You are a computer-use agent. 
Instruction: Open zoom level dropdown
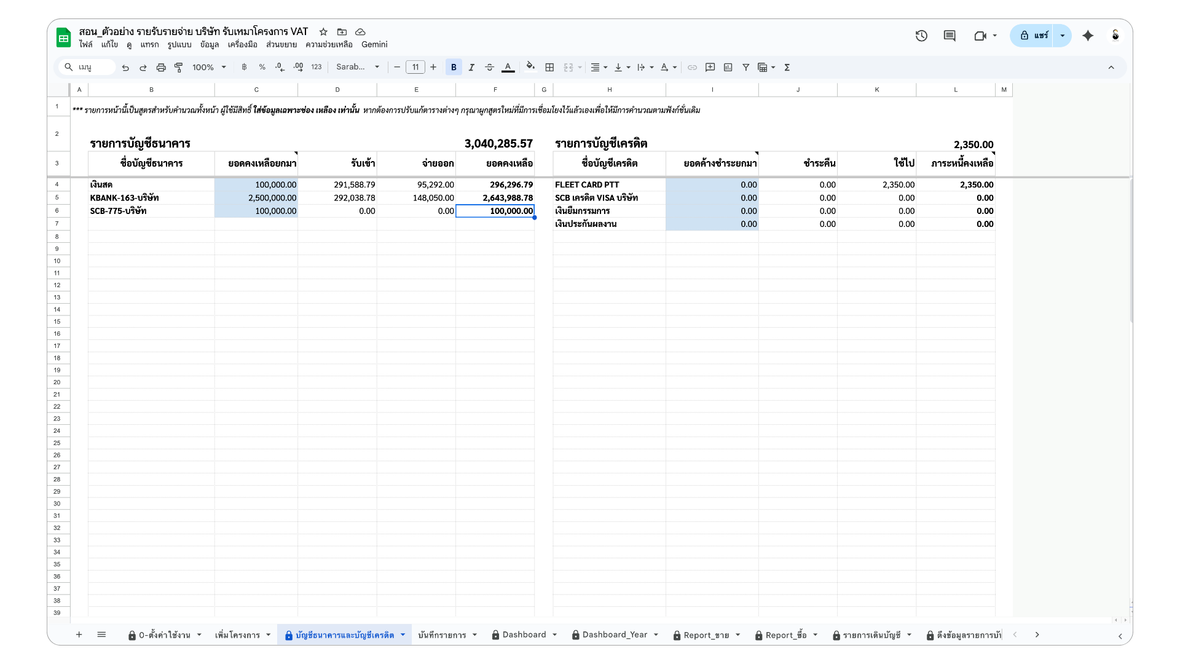209,68
